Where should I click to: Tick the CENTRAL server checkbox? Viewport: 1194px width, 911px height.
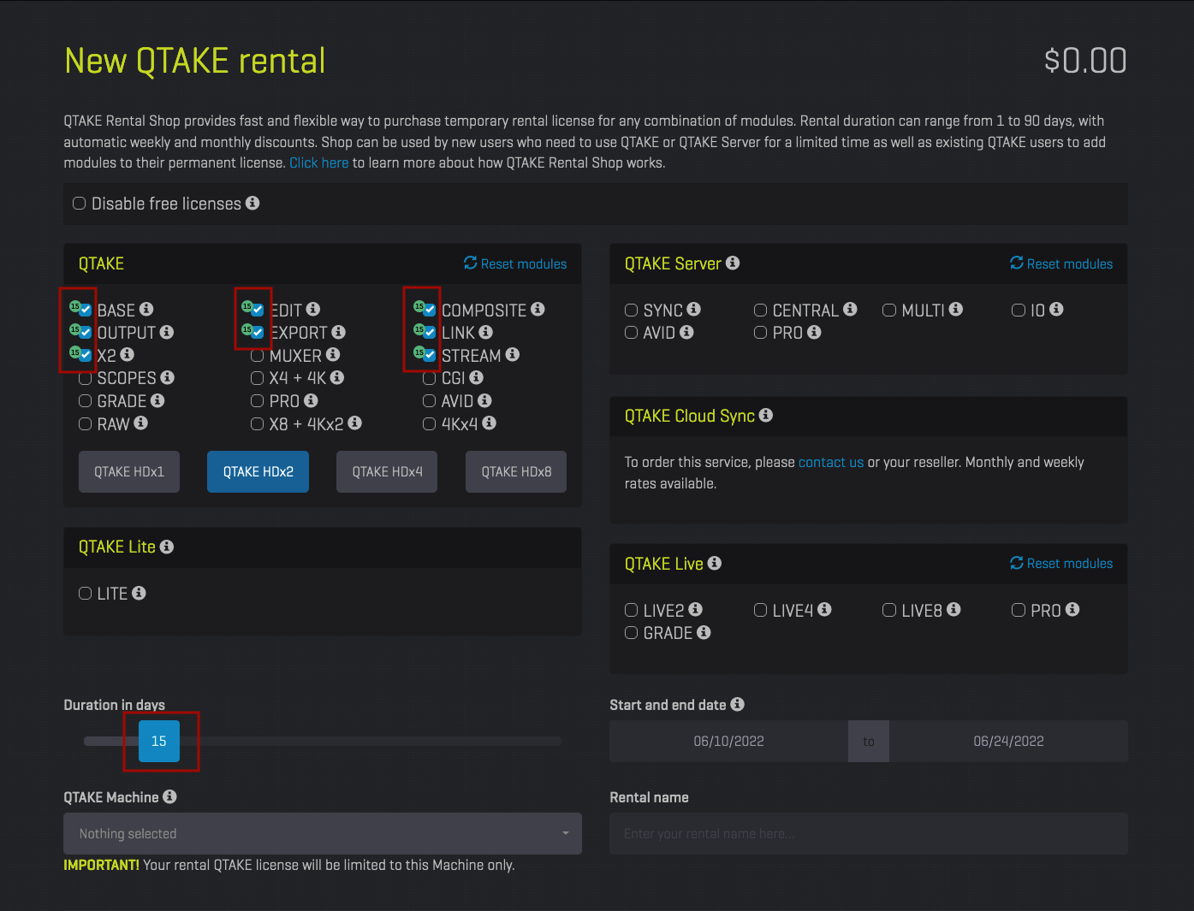(760, 310)
